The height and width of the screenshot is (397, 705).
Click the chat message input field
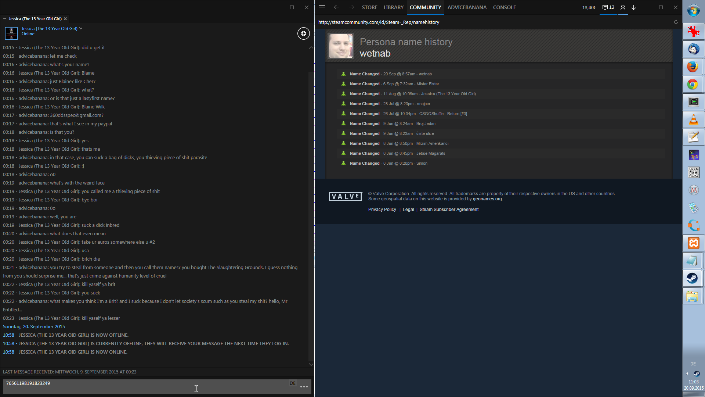[x=147, y=386]
